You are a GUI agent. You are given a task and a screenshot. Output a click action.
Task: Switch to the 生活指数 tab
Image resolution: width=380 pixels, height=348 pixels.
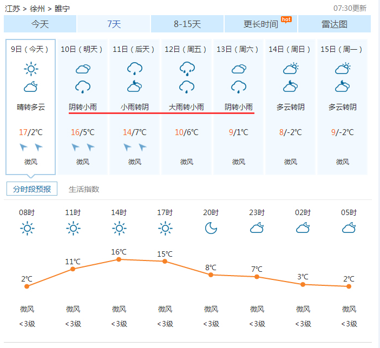click(84, 189)
